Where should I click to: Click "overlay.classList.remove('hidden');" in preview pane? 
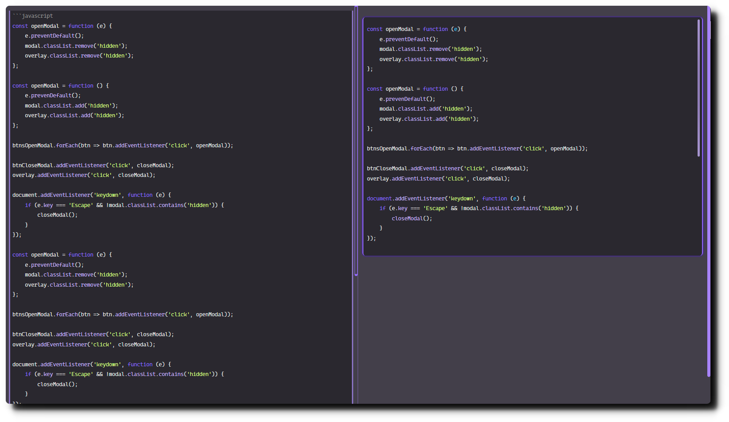pos(434,59)
